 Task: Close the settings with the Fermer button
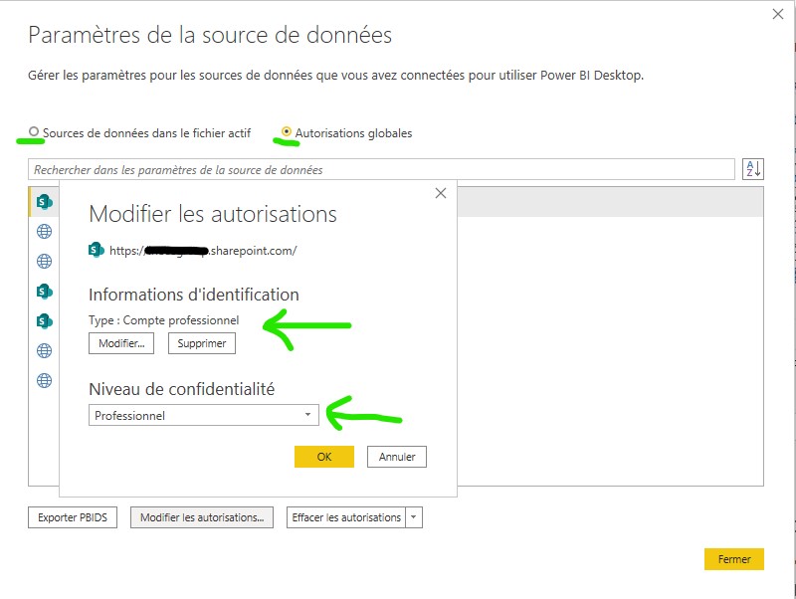pyautogui.click(x=733, y=559)
